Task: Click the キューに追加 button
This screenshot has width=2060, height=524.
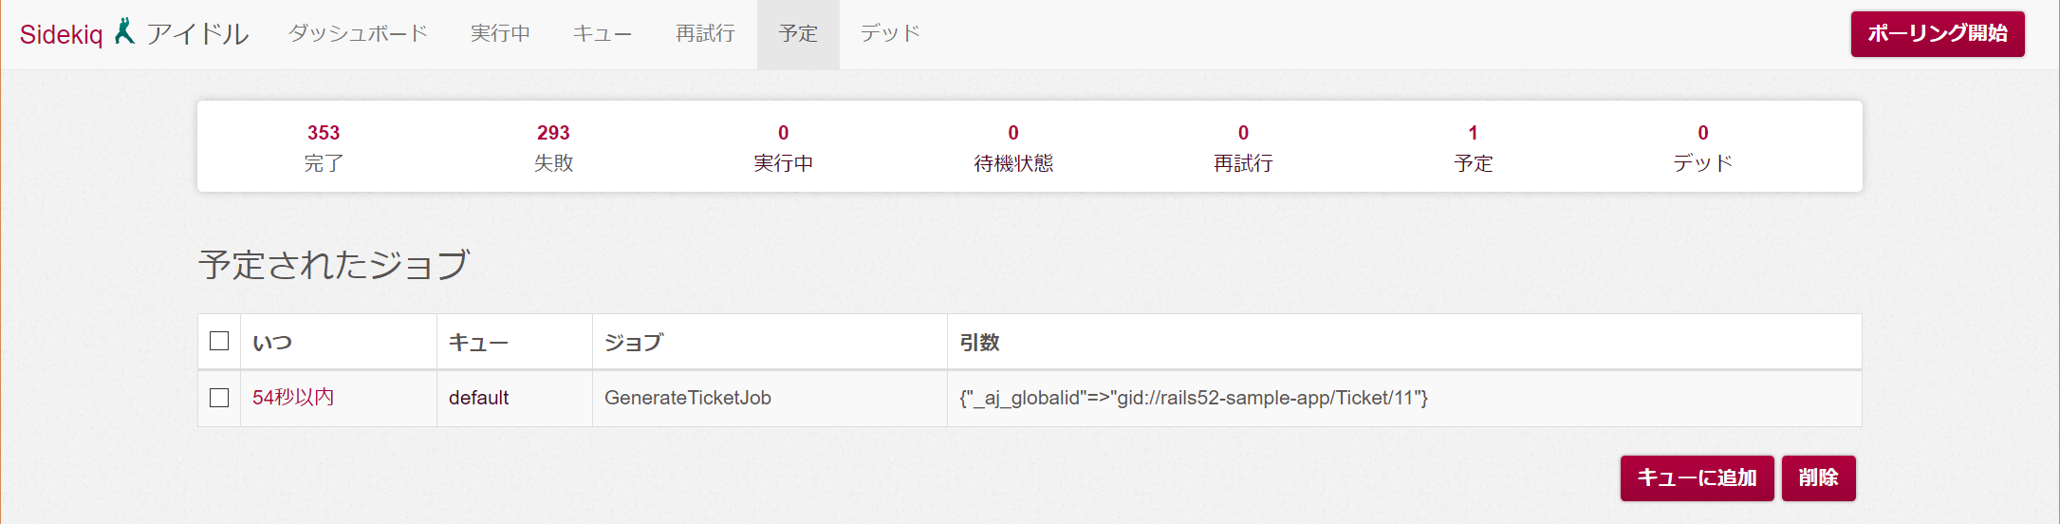Action: pyautogui.click(x=1697, y=477)
